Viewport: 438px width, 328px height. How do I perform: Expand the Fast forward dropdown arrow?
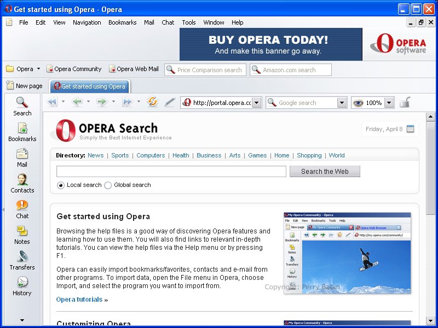[x=139, y=102]
